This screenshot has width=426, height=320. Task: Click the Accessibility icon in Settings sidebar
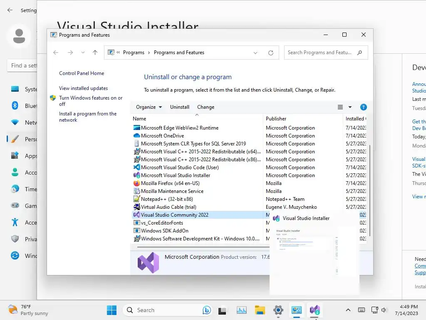(15, 222)
